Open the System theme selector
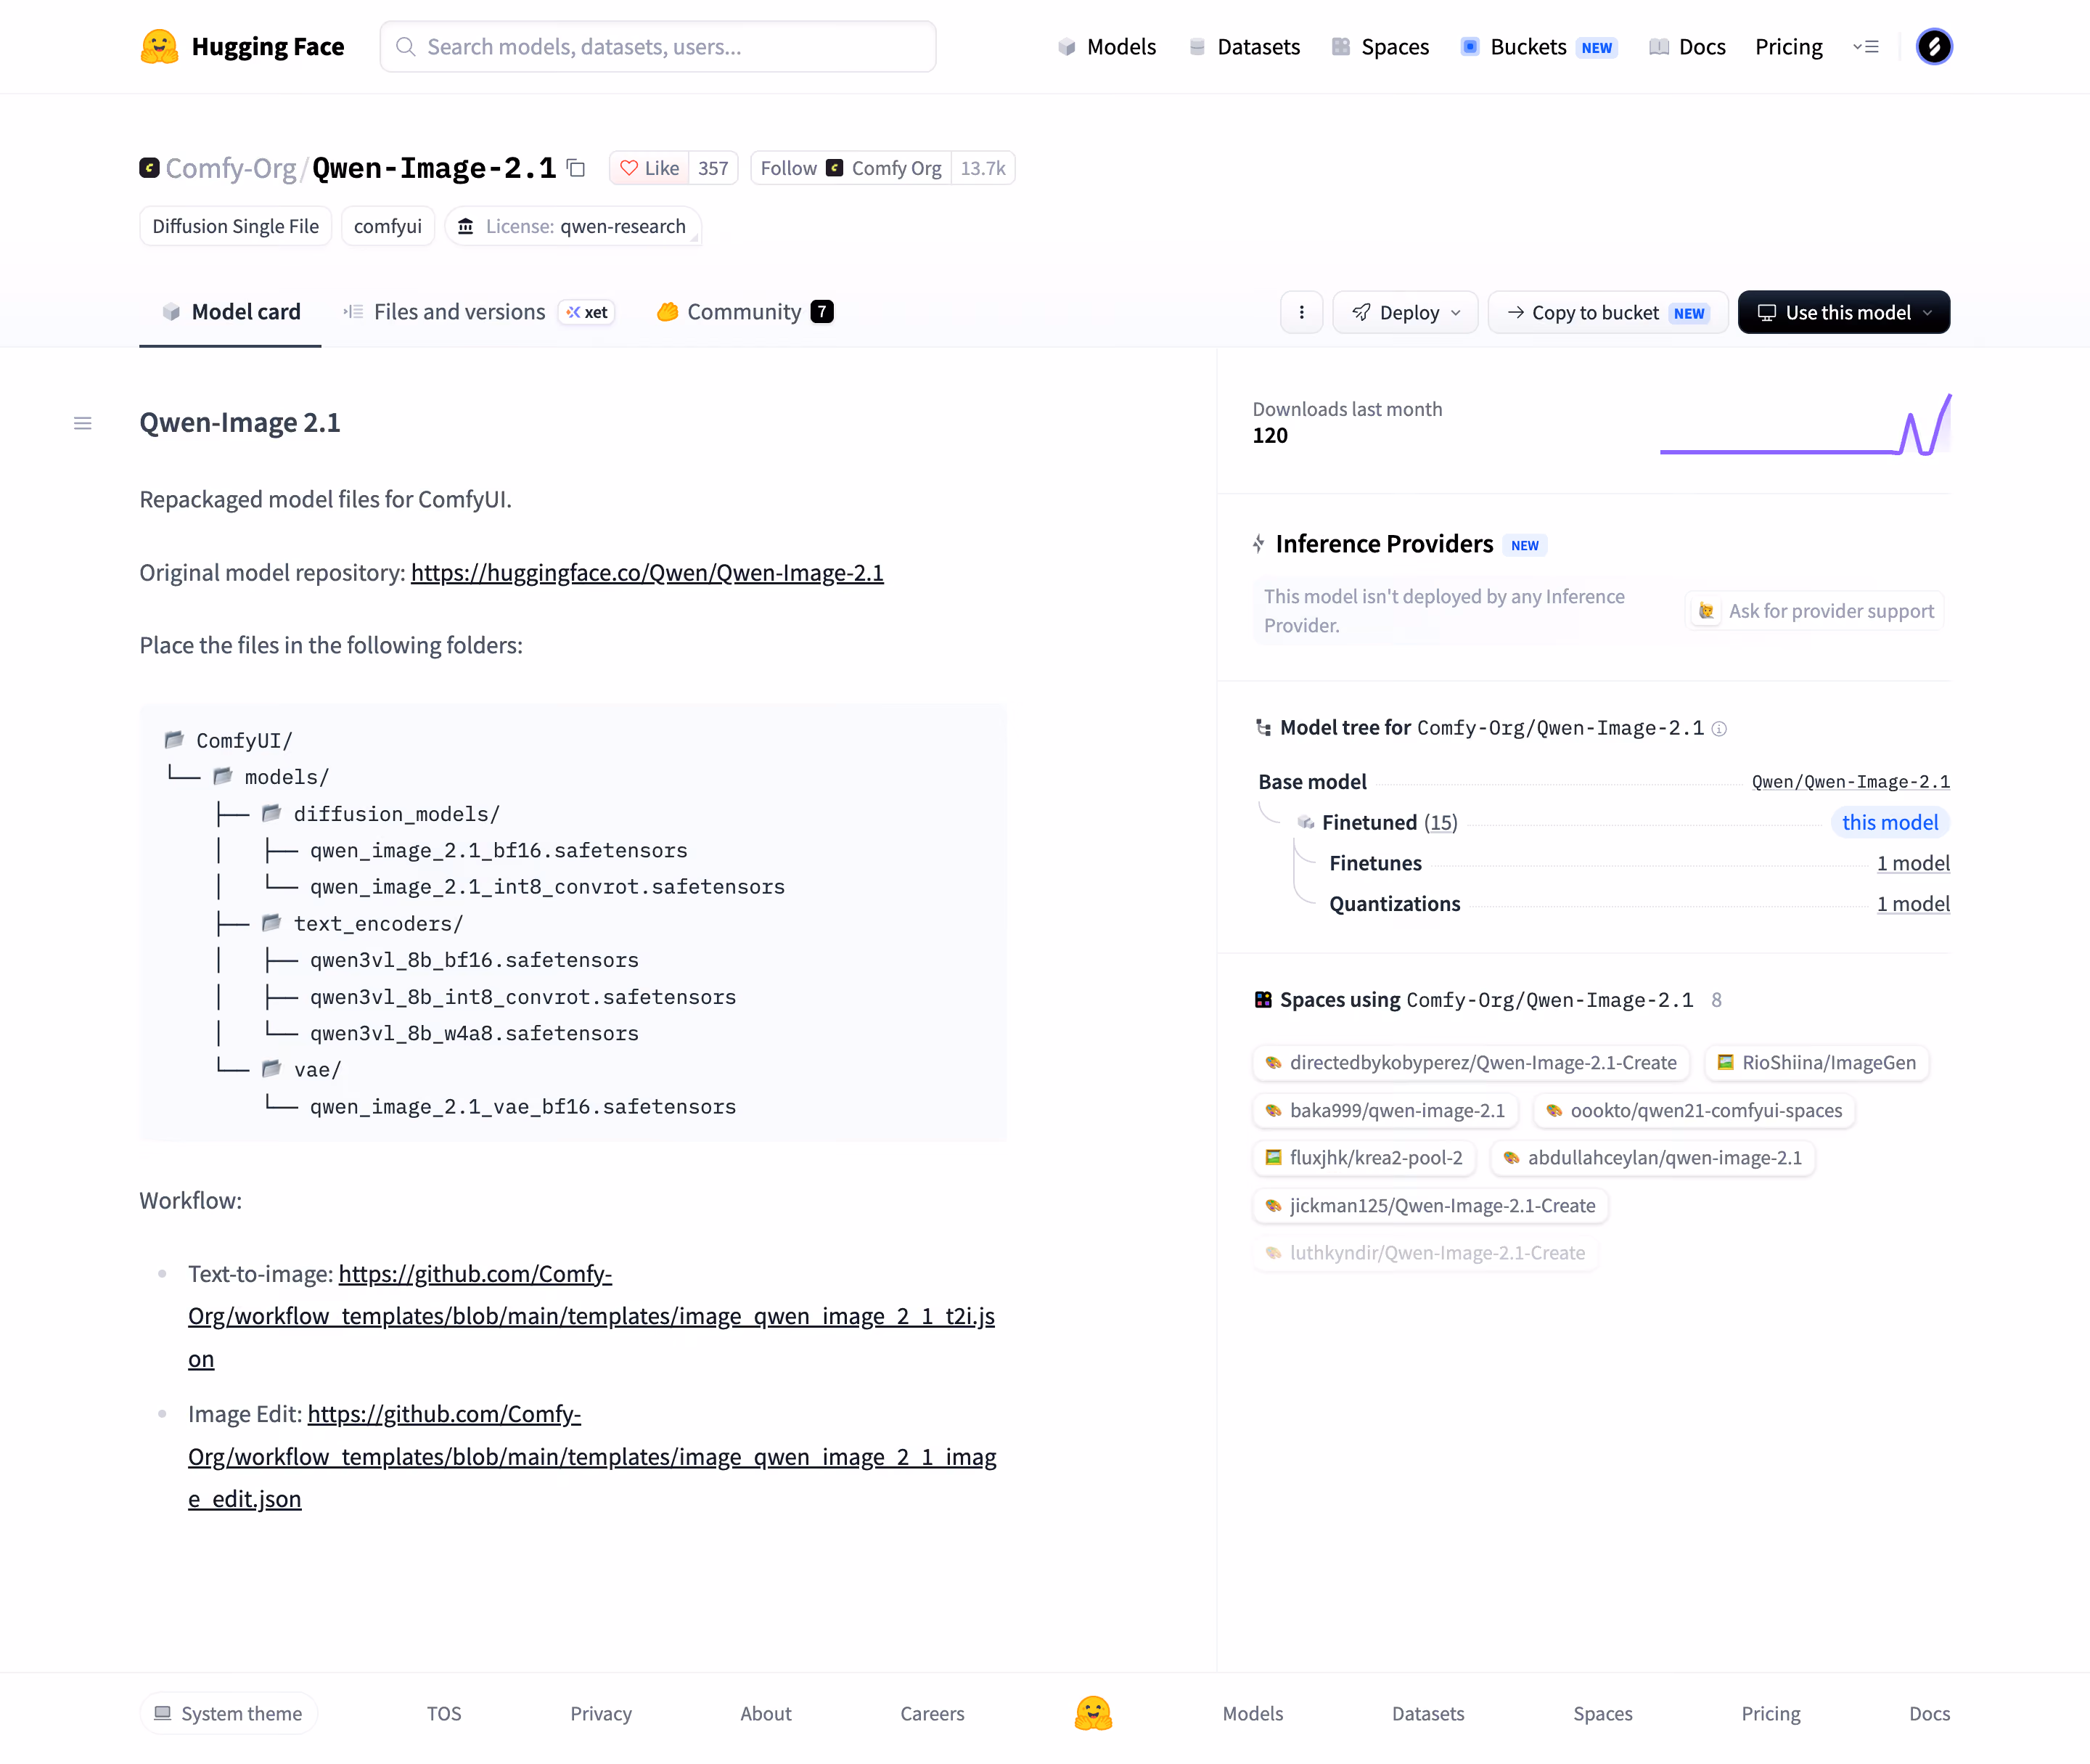Image resolution: width=2090 pixels, height=1764 pixels. [229, 1713]
